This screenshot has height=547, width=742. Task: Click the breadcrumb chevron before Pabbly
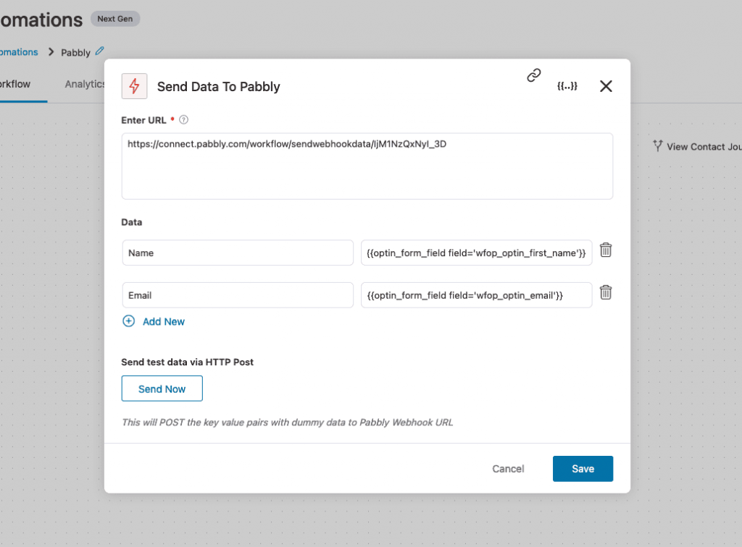pos(51,52)
